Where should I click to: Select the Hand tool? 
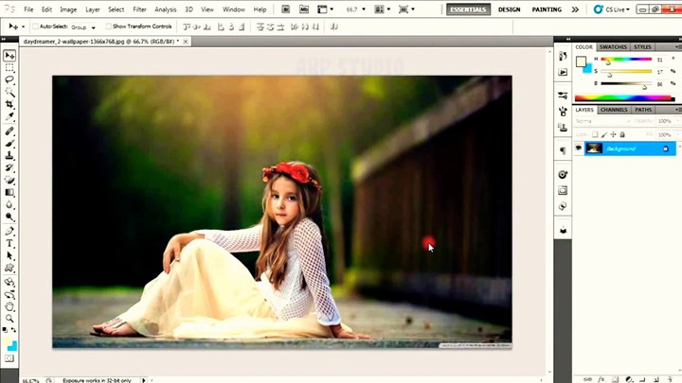(x=9, y=305)
